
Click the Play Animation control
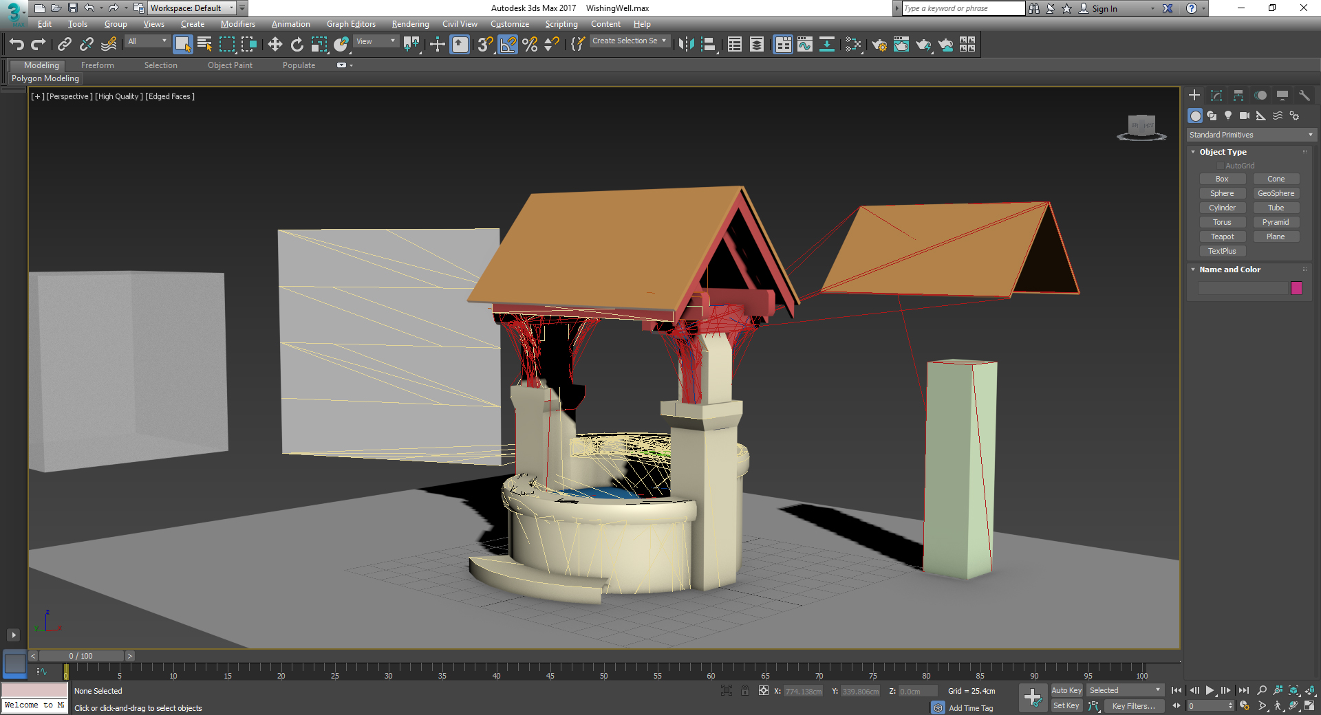(1210, 690)
